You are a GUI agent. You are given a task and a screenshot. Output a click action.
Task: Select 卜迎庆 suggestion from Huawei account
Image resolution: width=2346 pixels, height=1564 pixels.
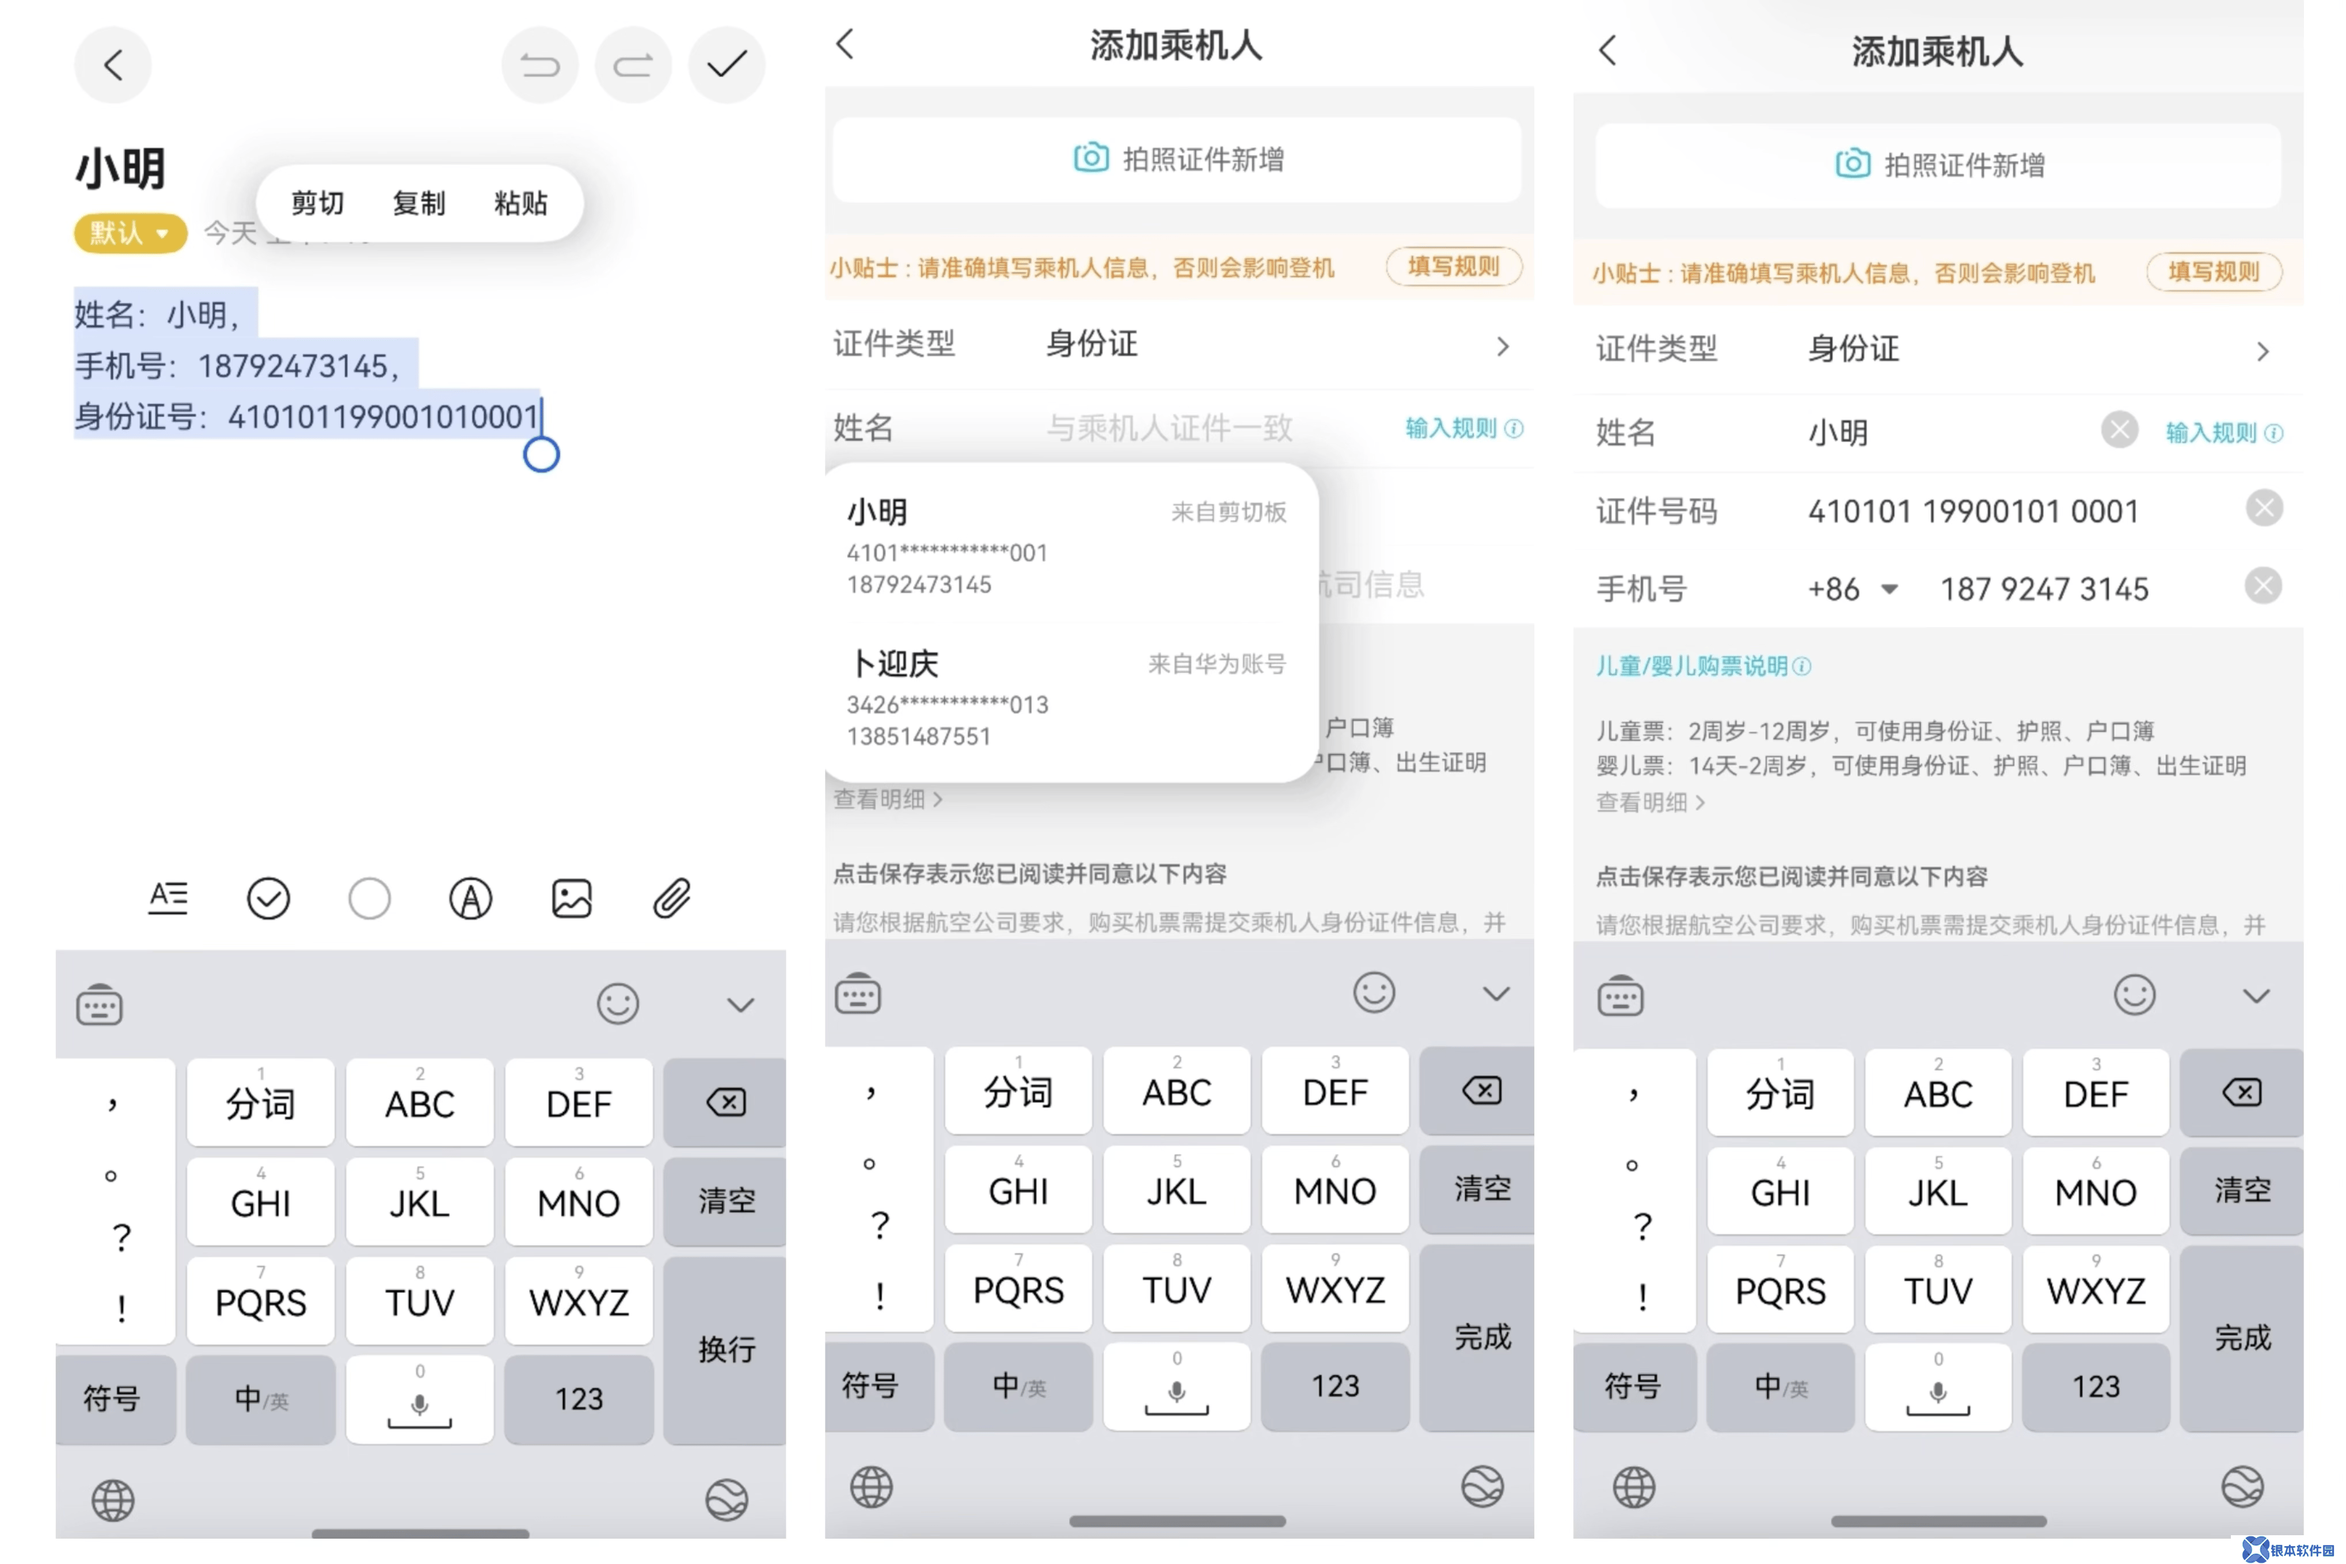click(1066, 698)
